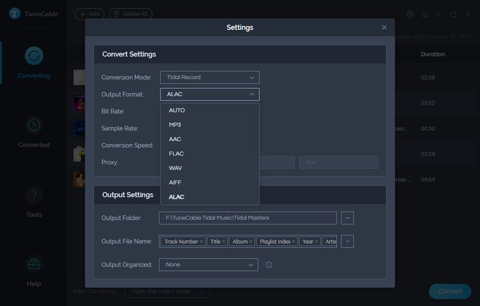Open the Output Organized dropdown
Screen dimensions: 480x306
[x=208, y=265]
